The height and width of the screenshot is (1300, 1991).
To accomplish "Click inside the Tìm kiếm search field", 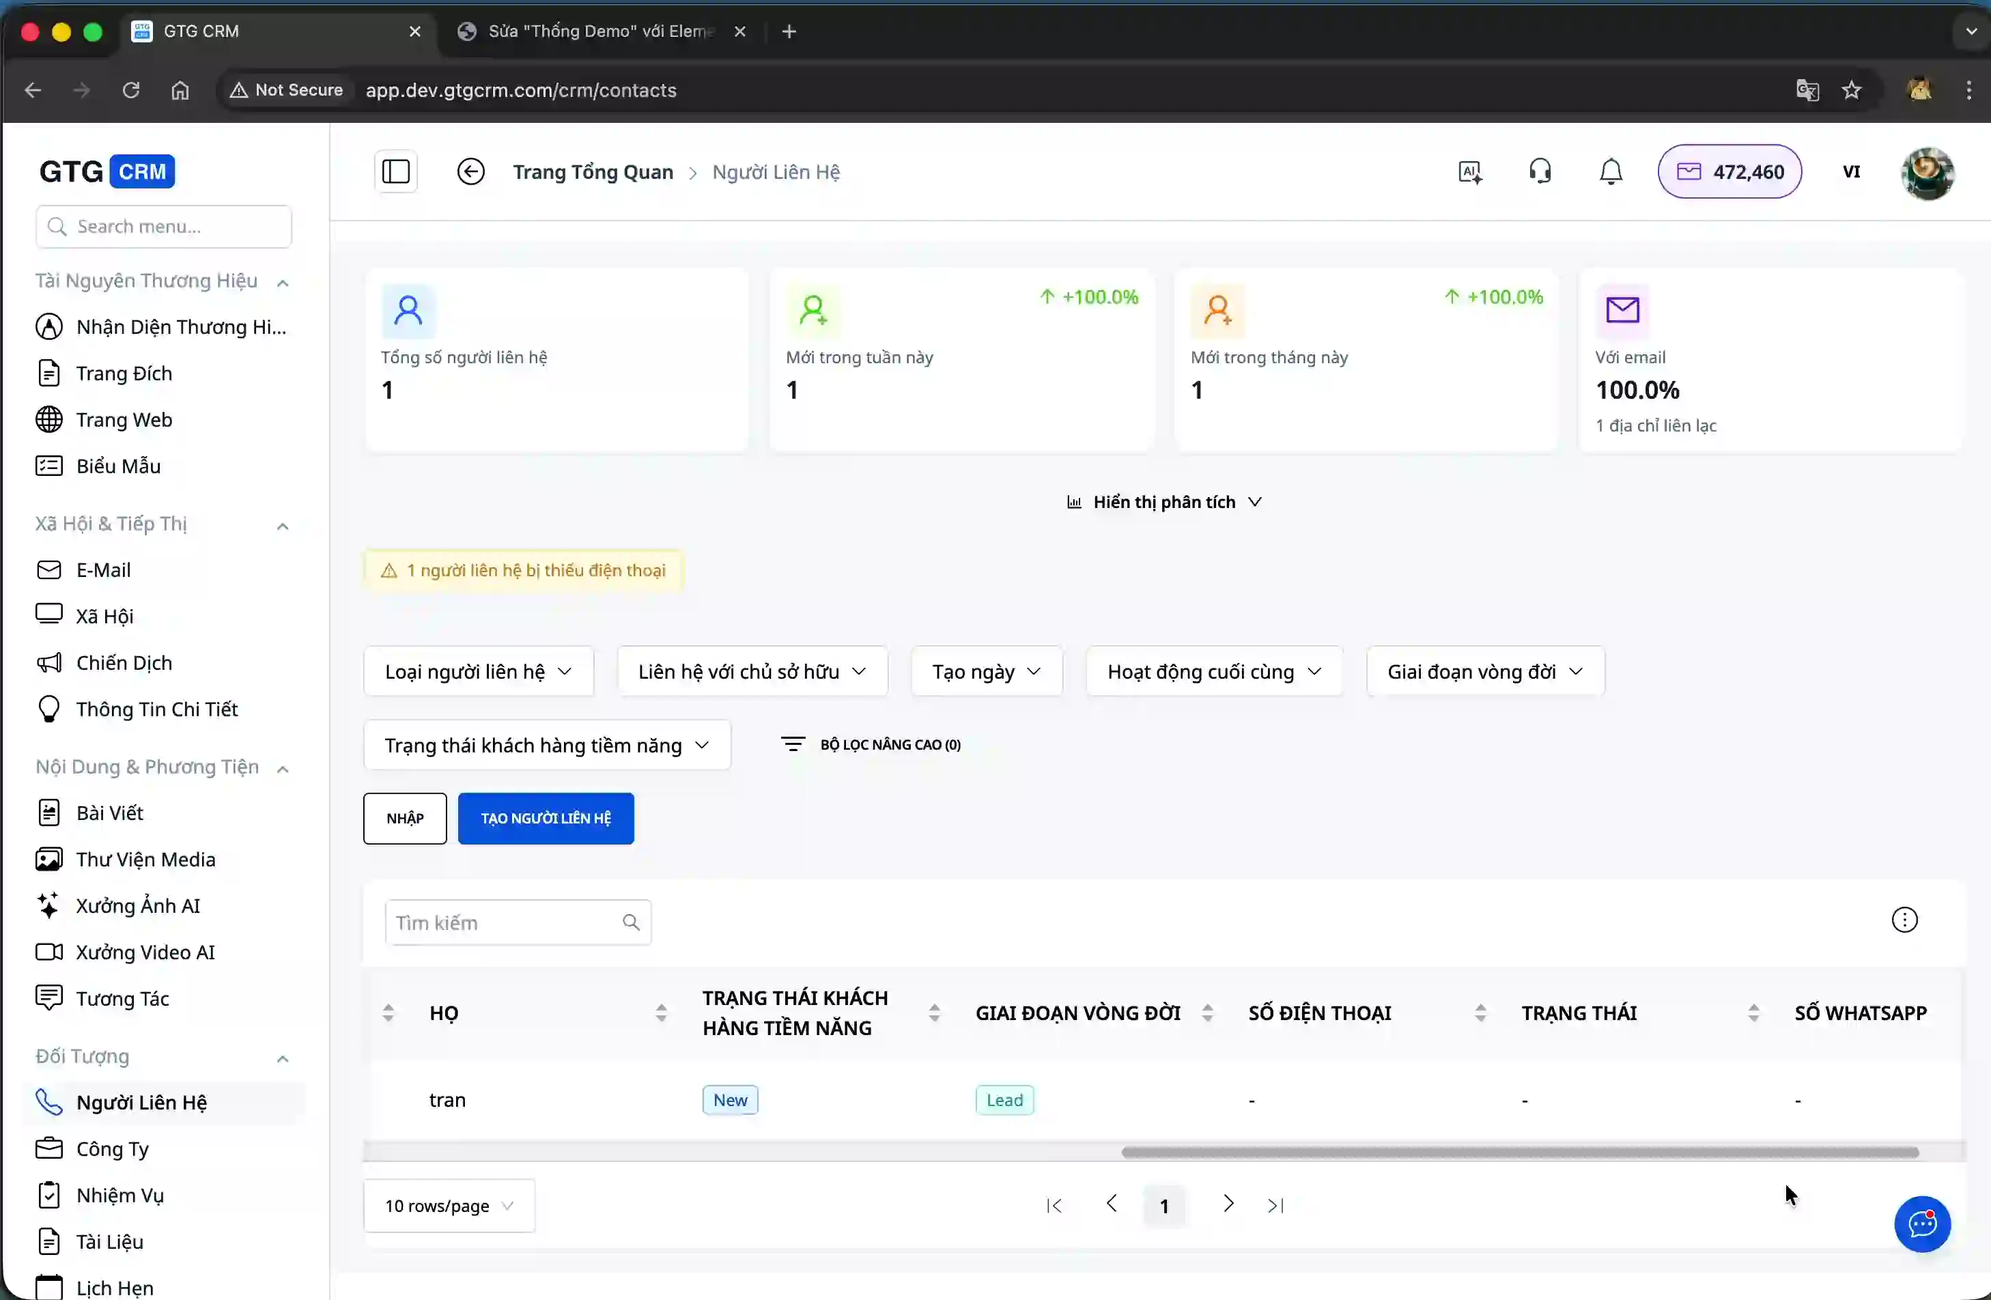I will tap(502, 922).
